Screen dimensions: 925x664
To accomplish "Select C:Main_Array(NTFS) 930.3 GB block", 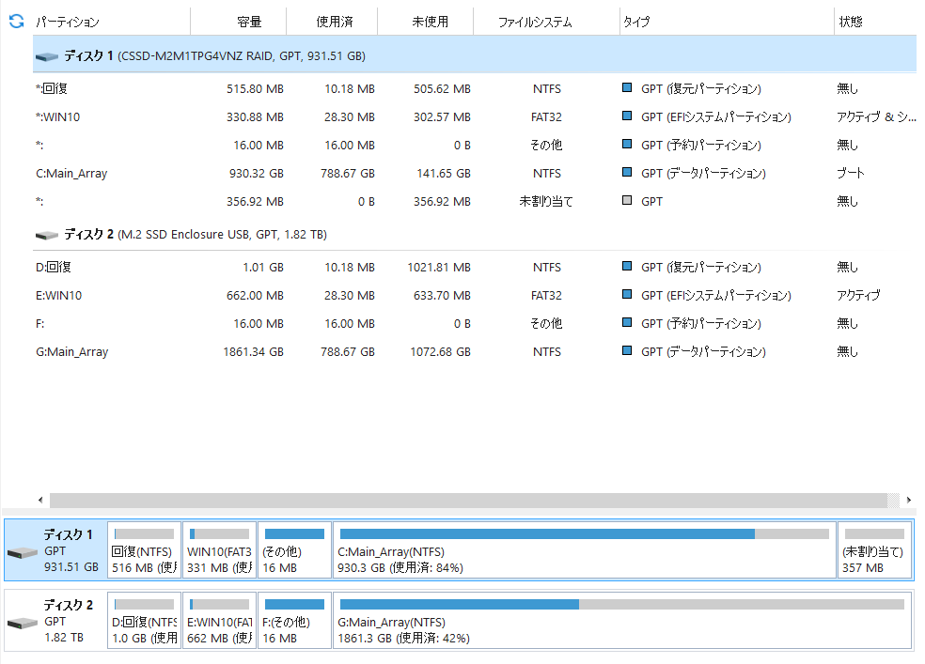I will coord(585,550).
